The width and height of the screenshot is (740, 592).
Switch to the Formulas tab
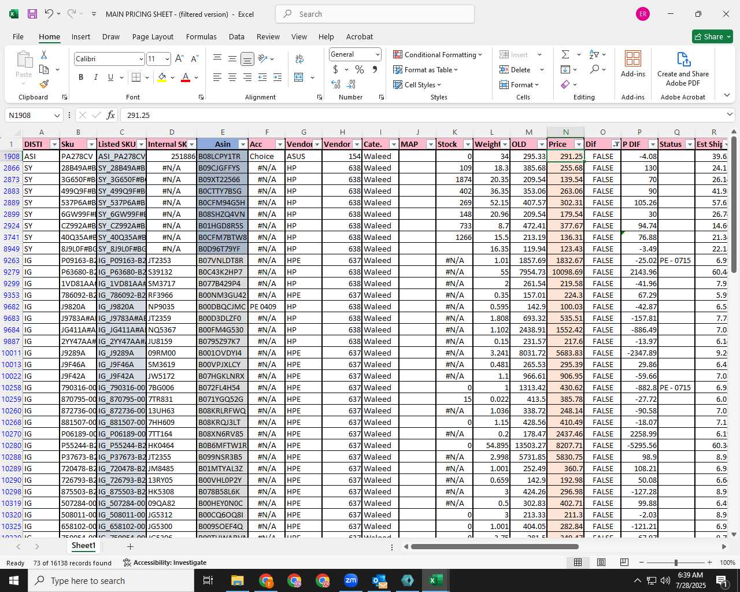click(x=201, y=36)
